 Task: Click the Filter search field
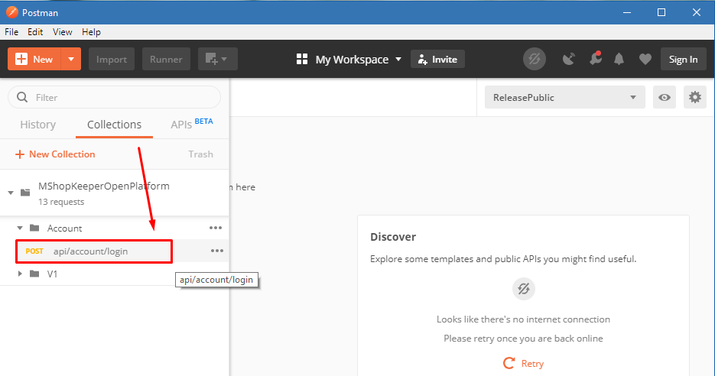click(114, 97)
